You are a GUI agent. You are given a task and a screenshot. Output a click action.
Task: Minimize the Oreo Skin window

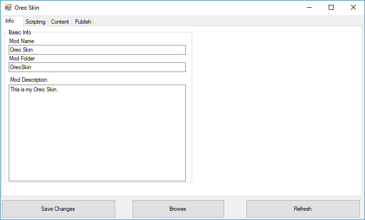click(309, 7)
